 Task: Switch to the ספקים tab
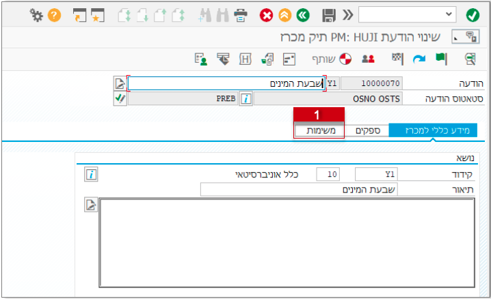tap(367, 130)
